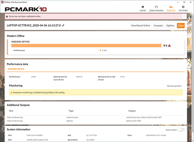Click the Monitoring heading
Screen dimensions: 194x142
tap(16, 86)
